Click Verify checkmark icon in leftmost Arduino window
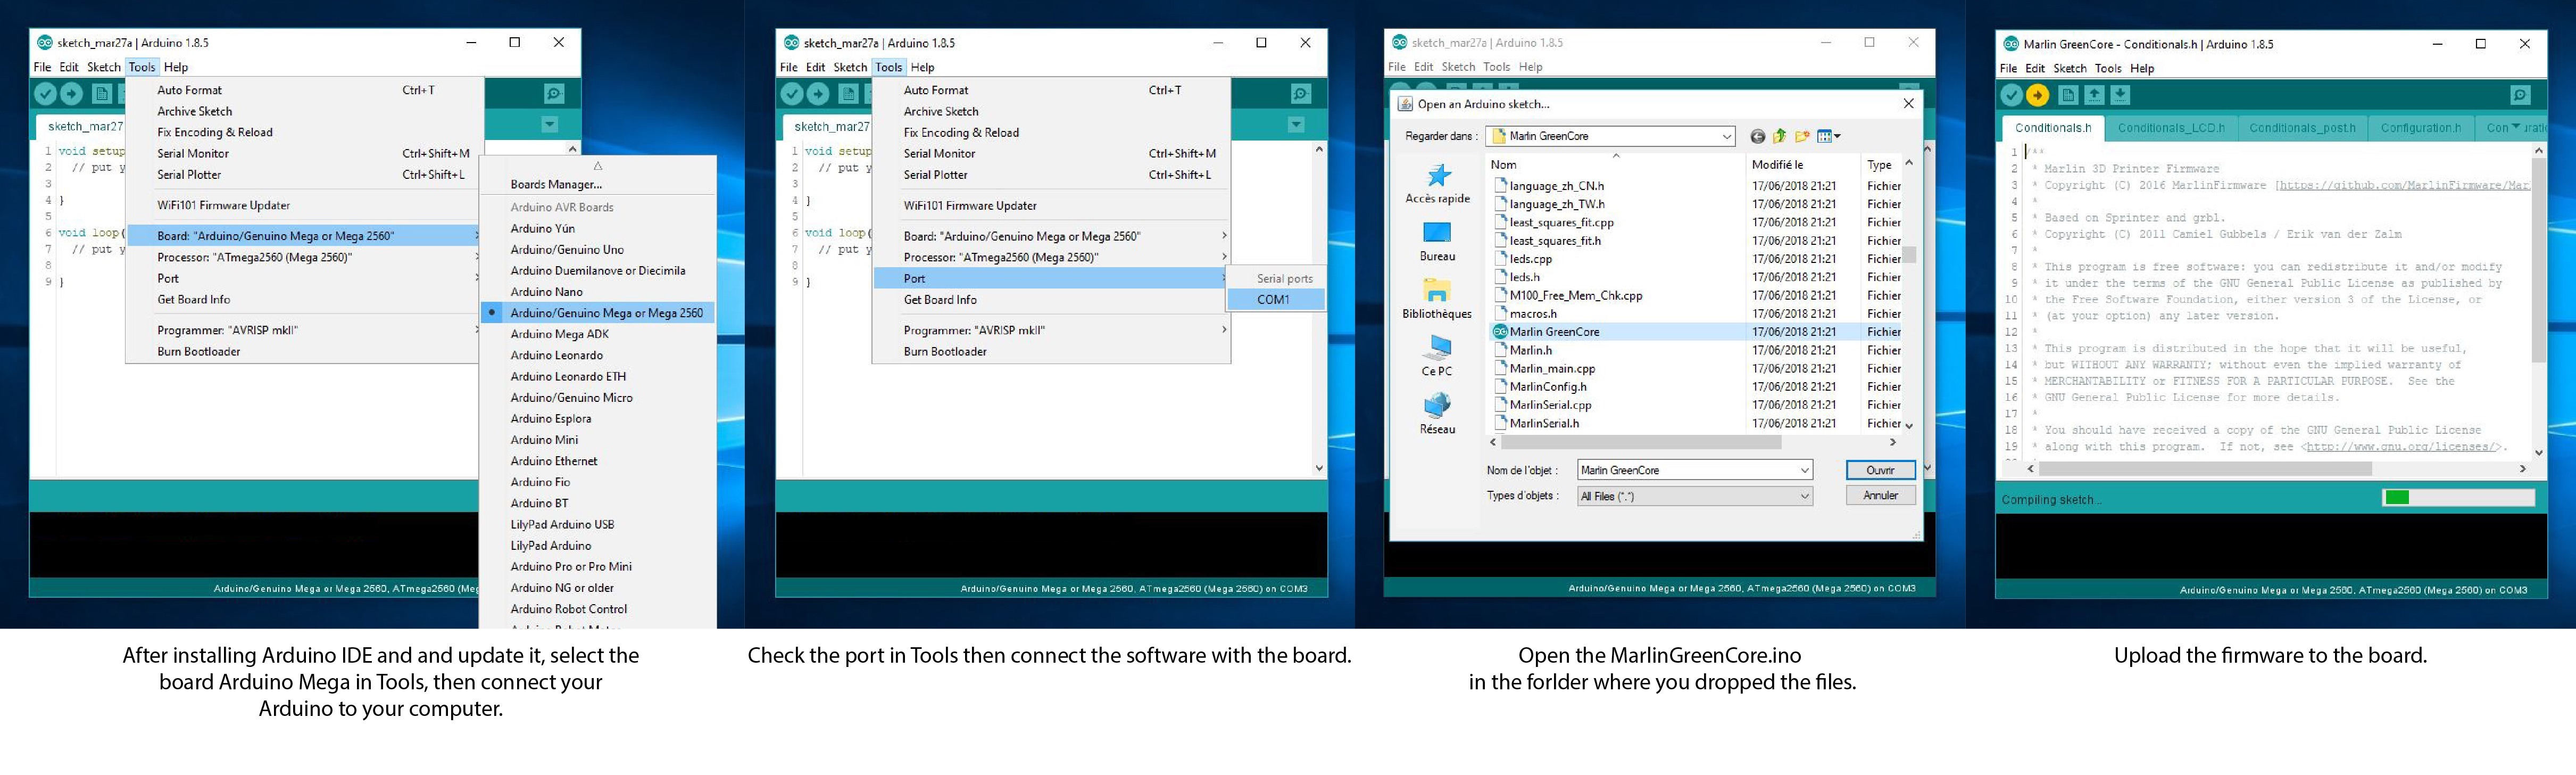 click(46, 94)
